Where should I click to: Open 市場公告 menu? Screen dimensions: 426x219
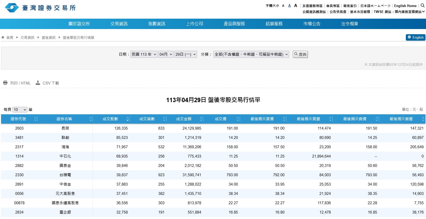(312, 24)
